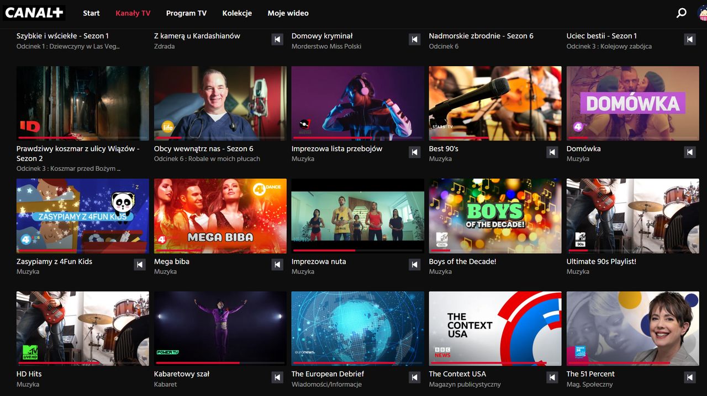Go to the Start tab

pos(91,13)
